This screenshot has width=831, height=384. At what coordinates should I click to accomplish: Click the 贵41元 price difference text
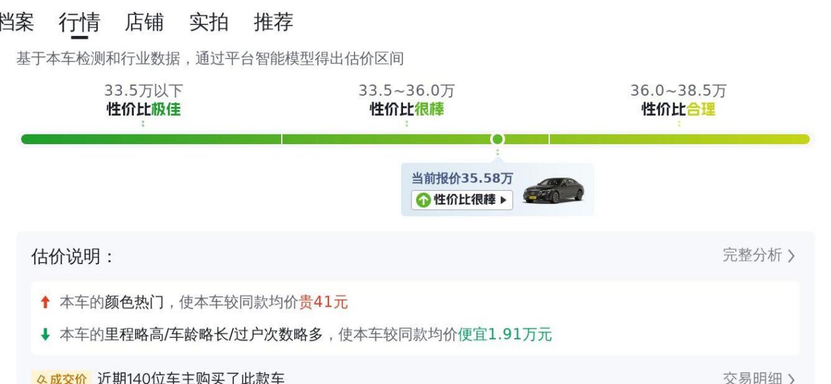point(323,302)
